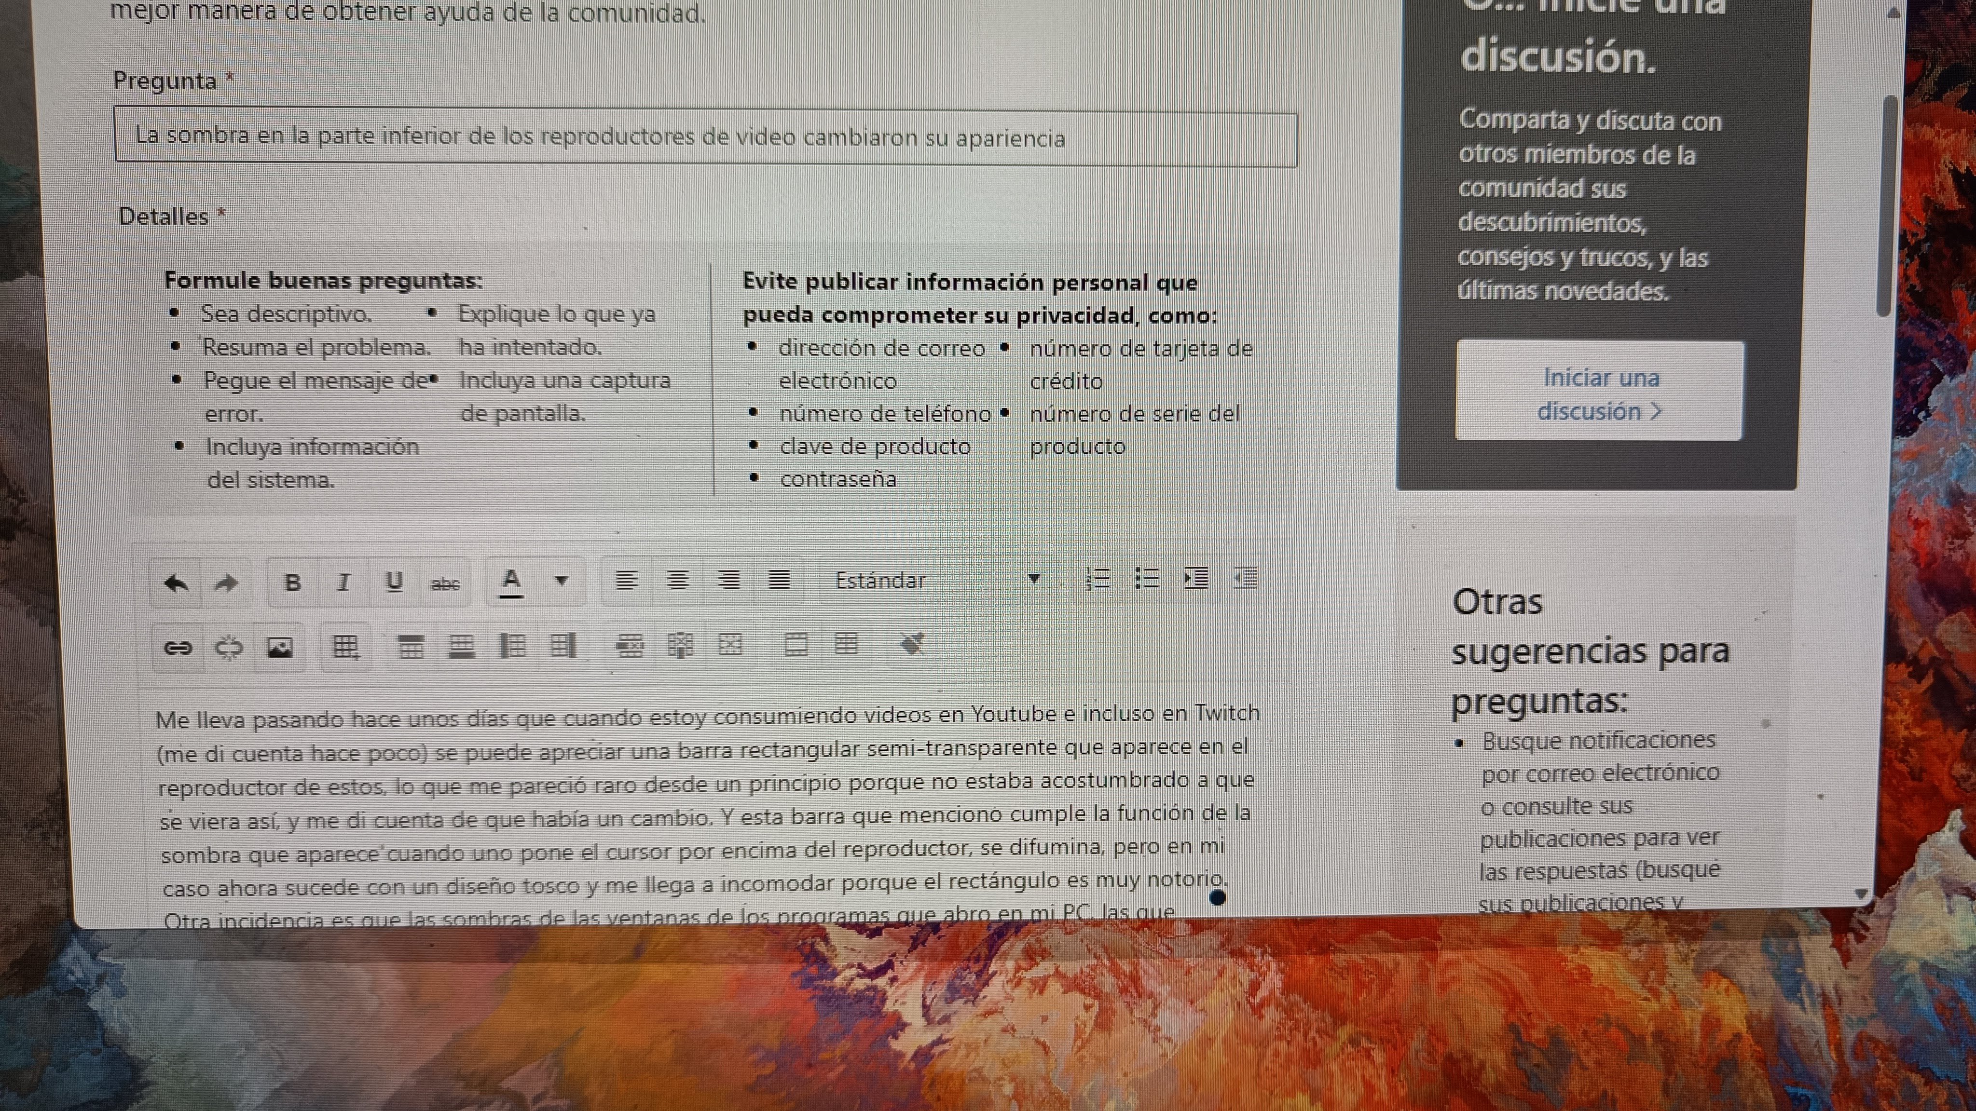
Task: Insert a hyperlink with the link icon
Action: [178, 648]
